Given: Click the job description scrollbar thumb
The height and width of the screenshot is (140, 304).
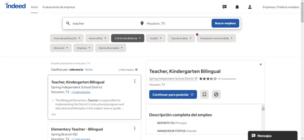Looking at the screenshot, I should pos(263,109).
